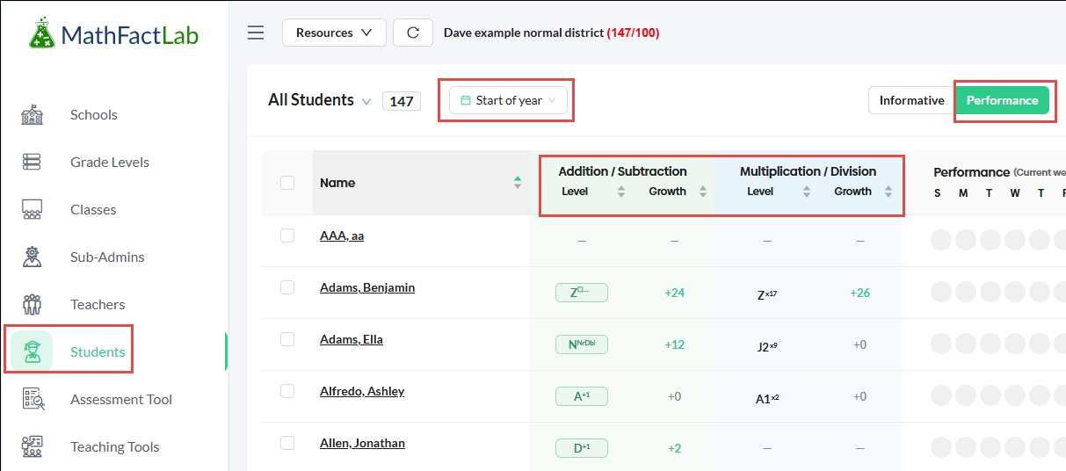Viewport: 1066px width, 471px height.
Task: Switch to Informative view
Action: click(x=911, y=100)
